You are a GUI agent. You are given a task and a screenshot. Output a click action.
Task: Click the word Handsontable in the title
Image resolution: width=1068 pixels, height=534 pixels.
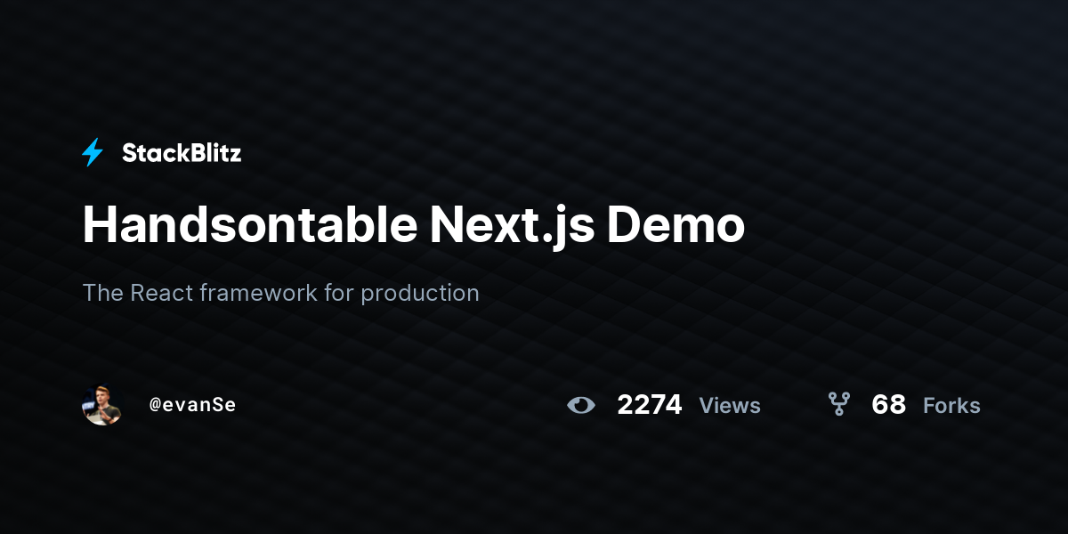[250, 225]
